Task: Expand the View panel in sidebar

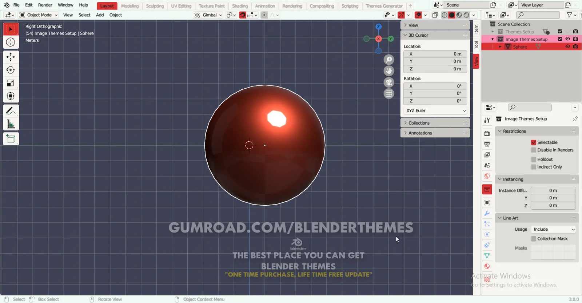Action: (435, 25)
